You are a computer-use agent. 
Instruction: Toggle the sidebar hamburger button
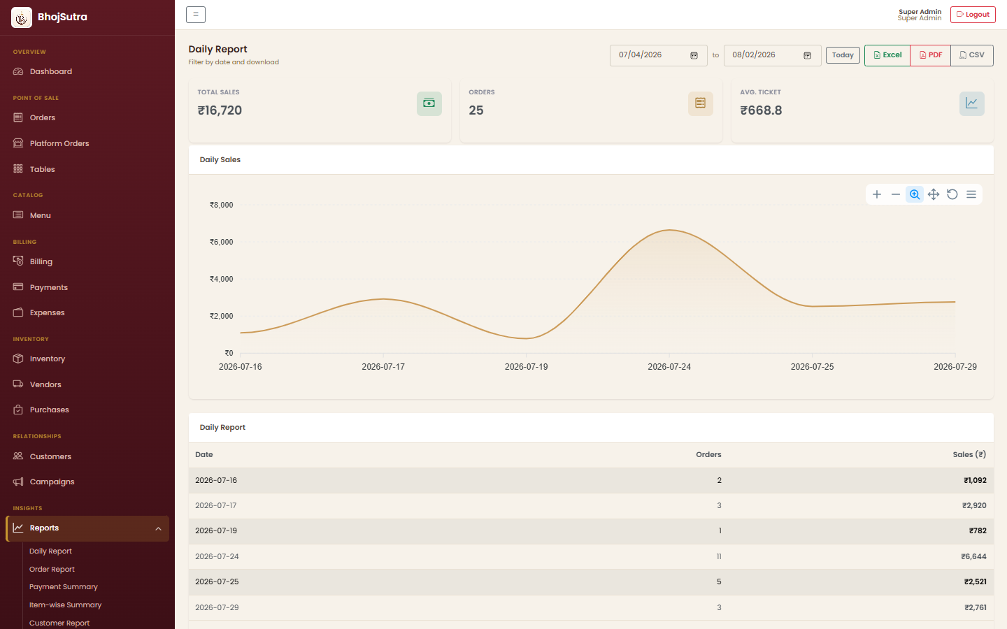click(196, 14)
